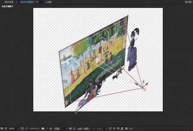Open the view layout 1个 dropdown
This screenshot has width=193, height=131.
coord(102,129)
